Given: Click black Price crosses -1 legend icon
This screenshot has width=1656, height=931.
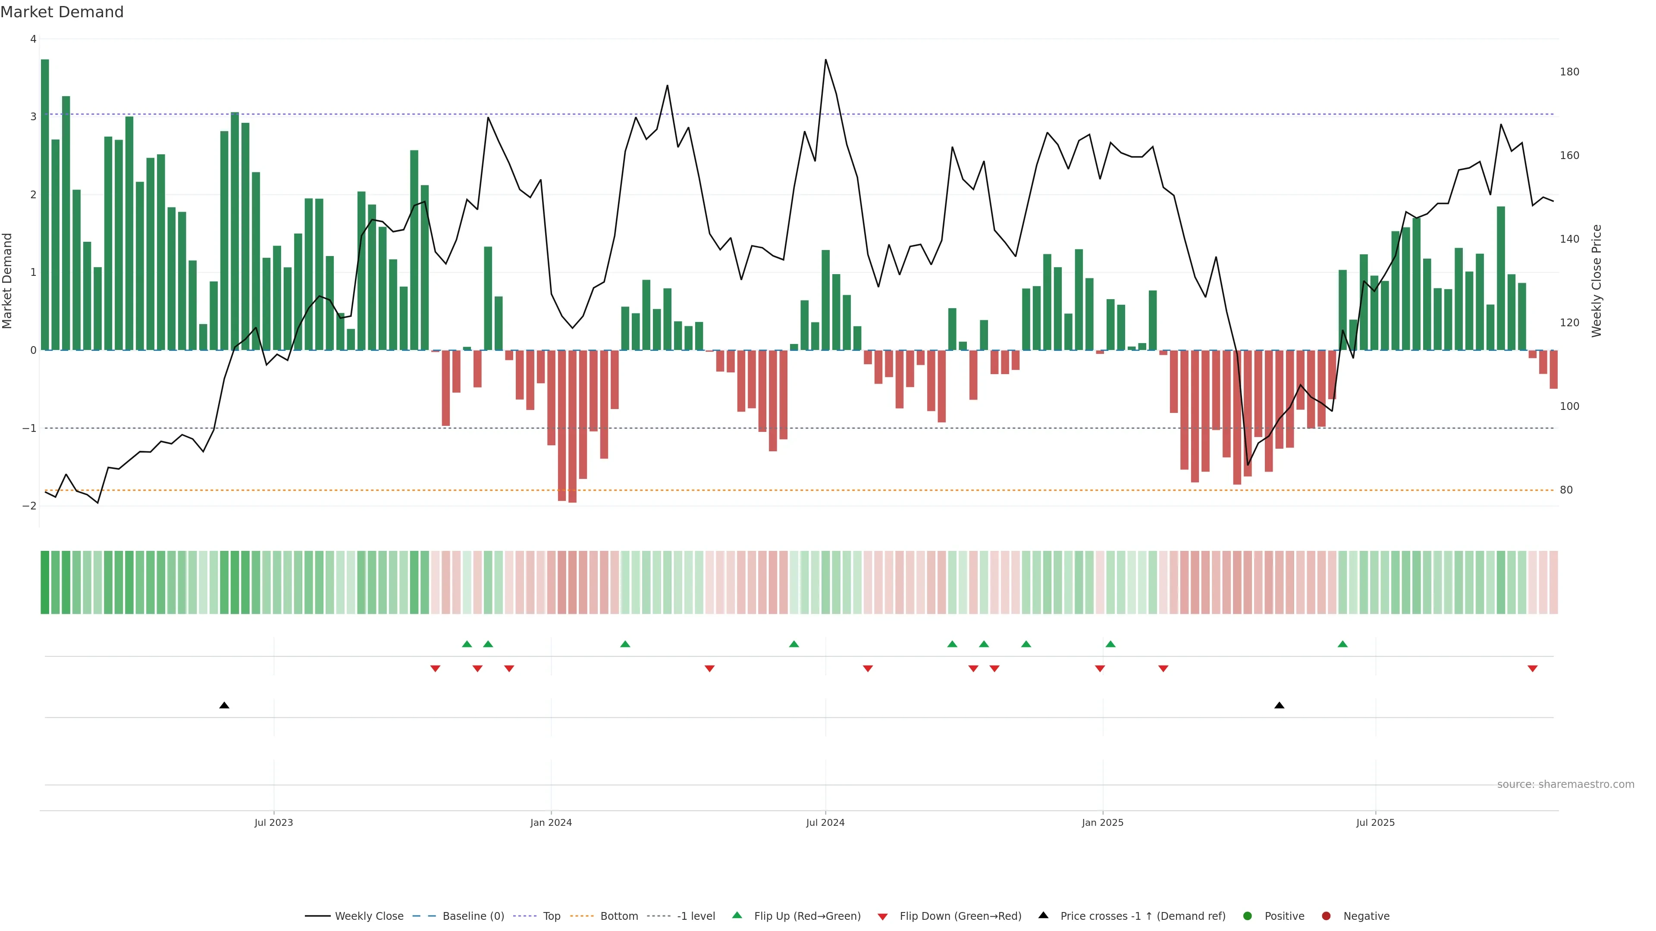Looking at the screenshot, I should coord(1043,915).
